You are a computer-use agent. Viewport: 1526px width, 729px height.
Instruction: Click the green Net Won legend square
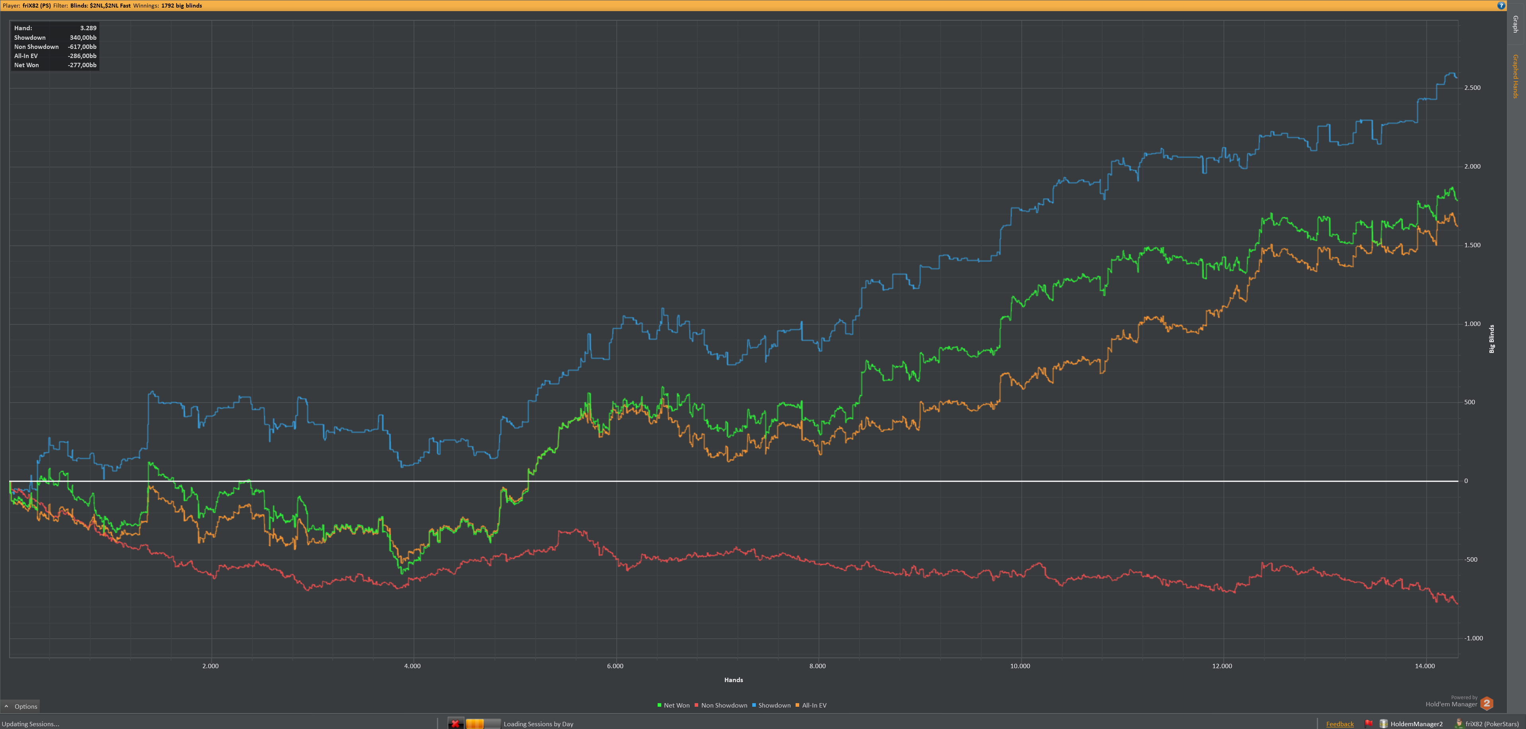pyautogui.click(x=659, y=705)
